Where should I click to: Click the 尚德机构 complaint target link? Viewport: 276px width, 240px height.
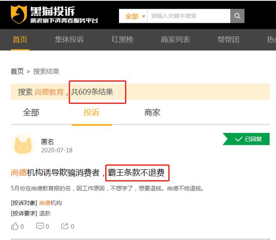(x=50, y=203)
